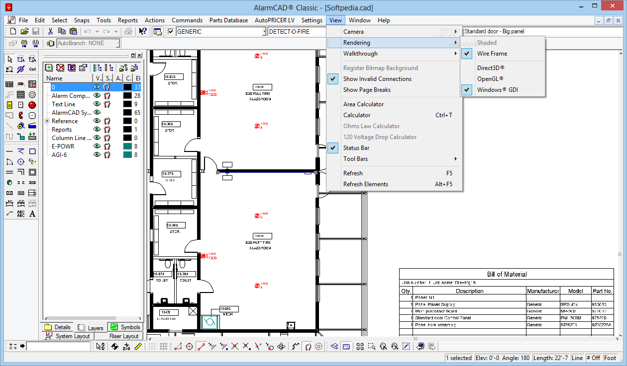Image resolution: width=627 pixels, height=366 pixels.
Task: Select the Ctrl tool in the left palette
Action: 32,69
